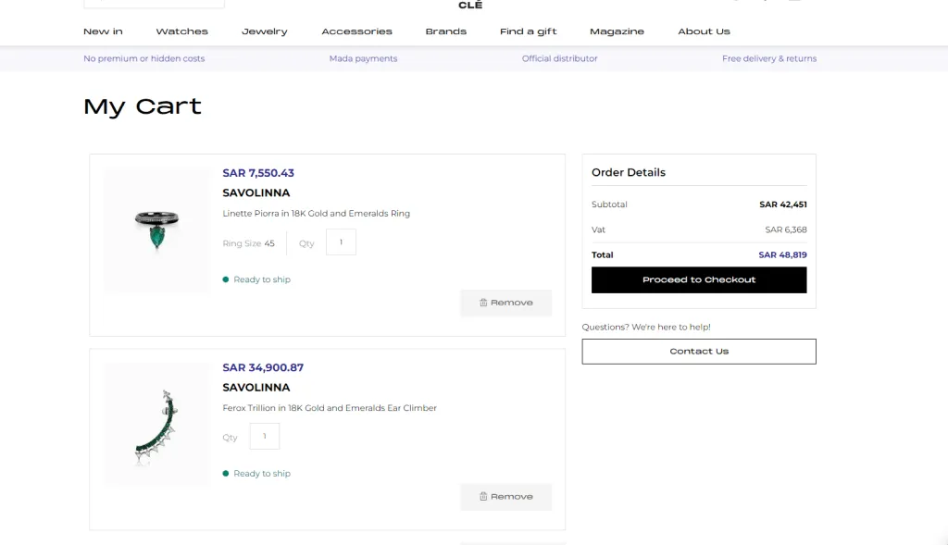Click the CLÉ logo at top
The height and width of the screenshot is (545, 948).
click(x=470, y=5)
